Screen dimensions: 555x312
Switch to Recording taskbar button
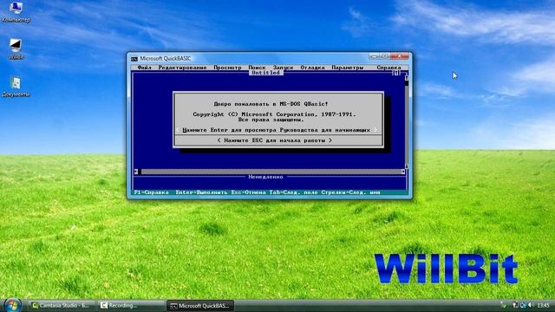pos(130,305)
